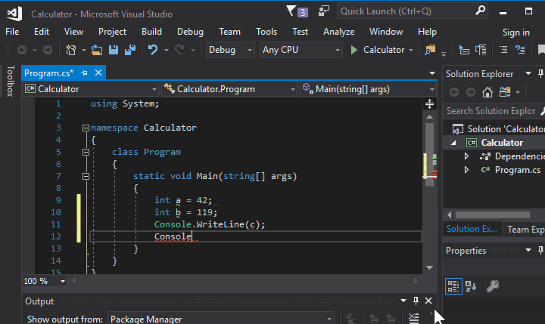Click the Navigate Forward toolbar arrow

click(x=48, y=51)
